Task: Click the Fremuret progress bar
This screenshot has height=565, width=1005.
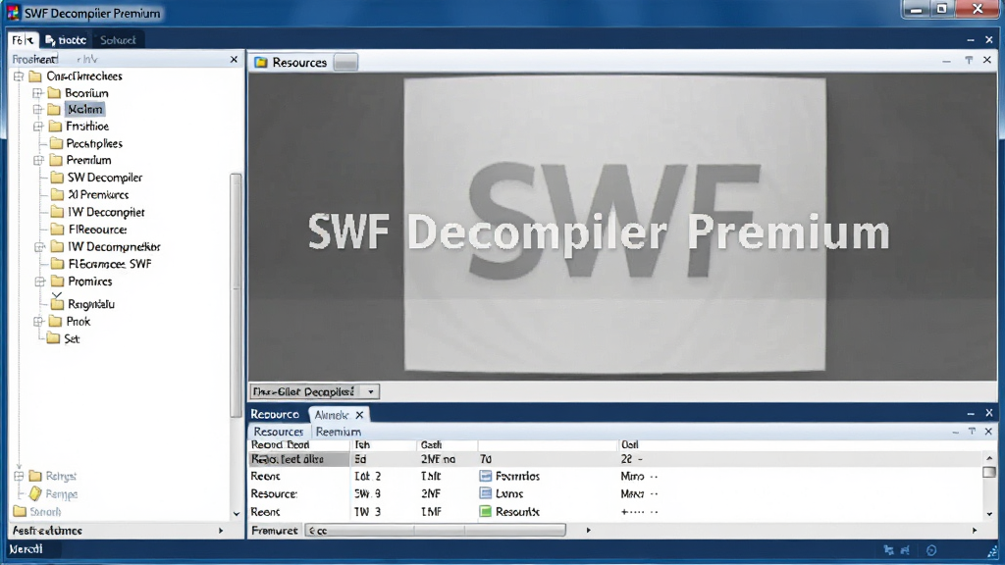Action: pos(435,531)
